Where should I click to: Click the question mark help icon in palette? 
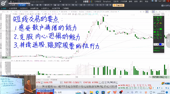coord(161,38)
